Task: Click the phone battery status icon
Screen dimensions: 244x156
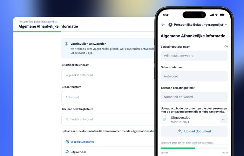Action: (222, 15)
